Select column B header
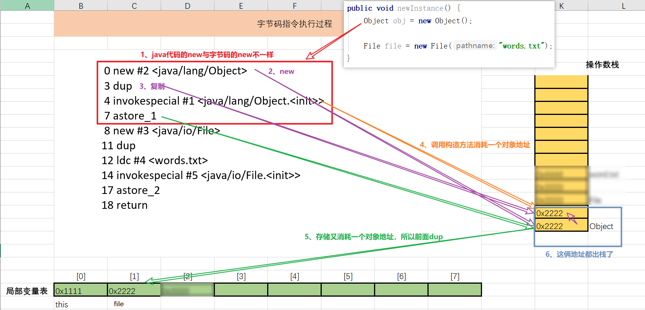 pyautogui.click(x=81, y=5)
